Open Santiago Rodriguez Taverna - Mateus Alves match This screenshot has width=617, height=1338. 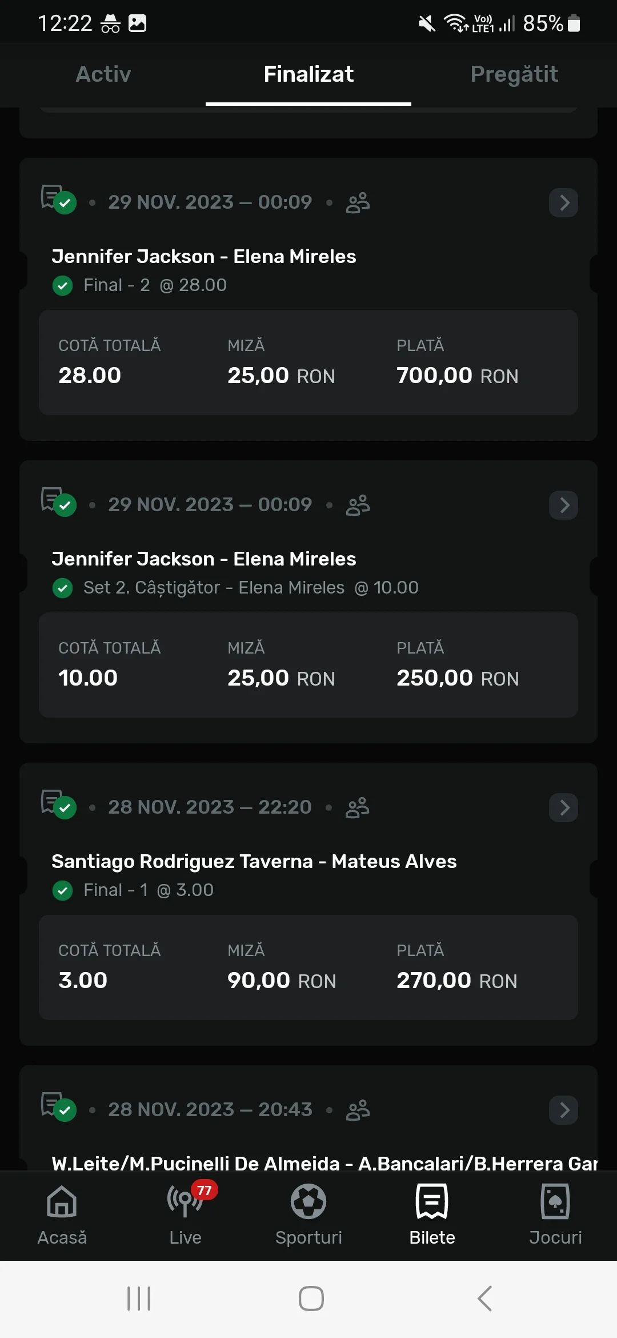[x=254, y=861]
